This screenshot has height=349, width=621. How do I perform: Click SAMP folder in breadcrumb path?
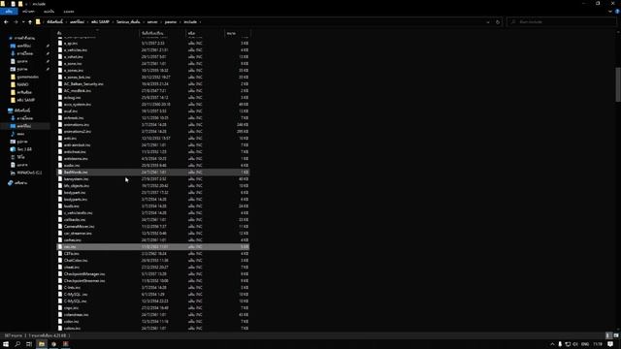(x=100, y=22)
